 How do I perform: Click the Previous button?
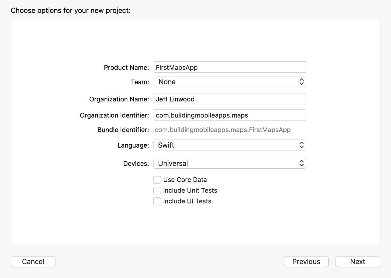tap(306, 261)
